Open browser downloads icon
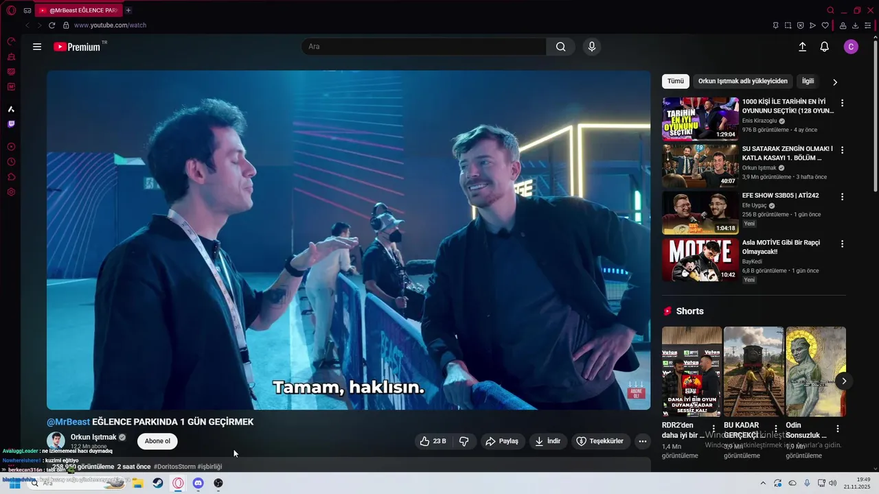Image resolution: width=879 pixels, height=494 pixels. [855, 25]
